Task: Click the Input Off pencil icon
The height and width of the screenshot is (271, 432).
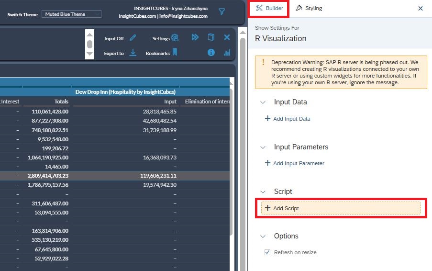Action: (133, 38)
